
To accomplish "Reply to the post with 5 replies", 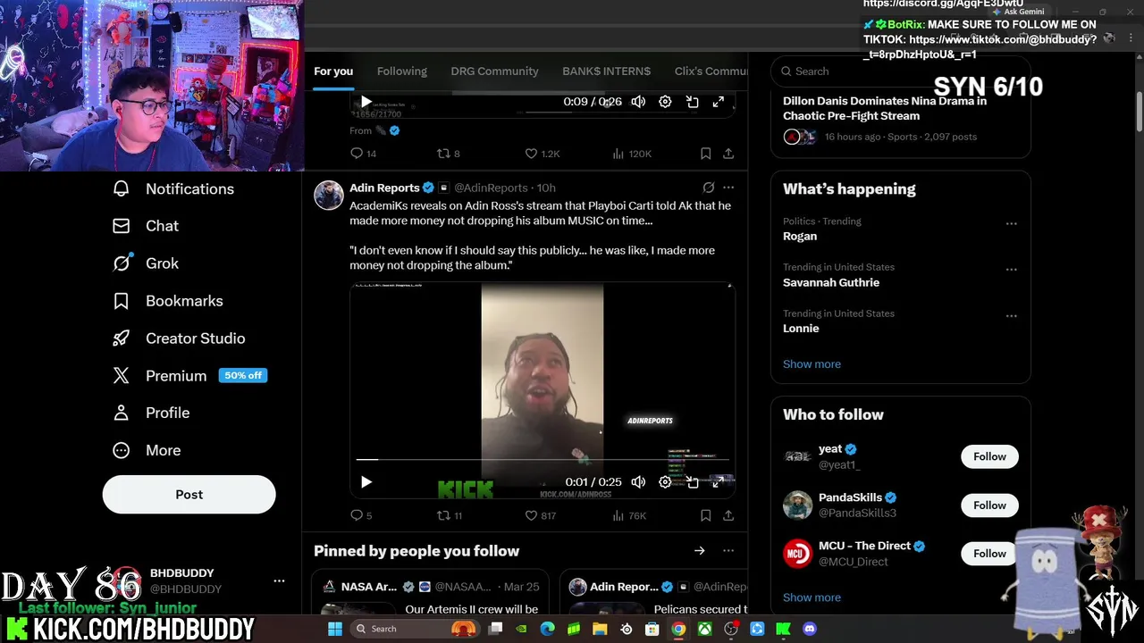I will pos(361,515).
